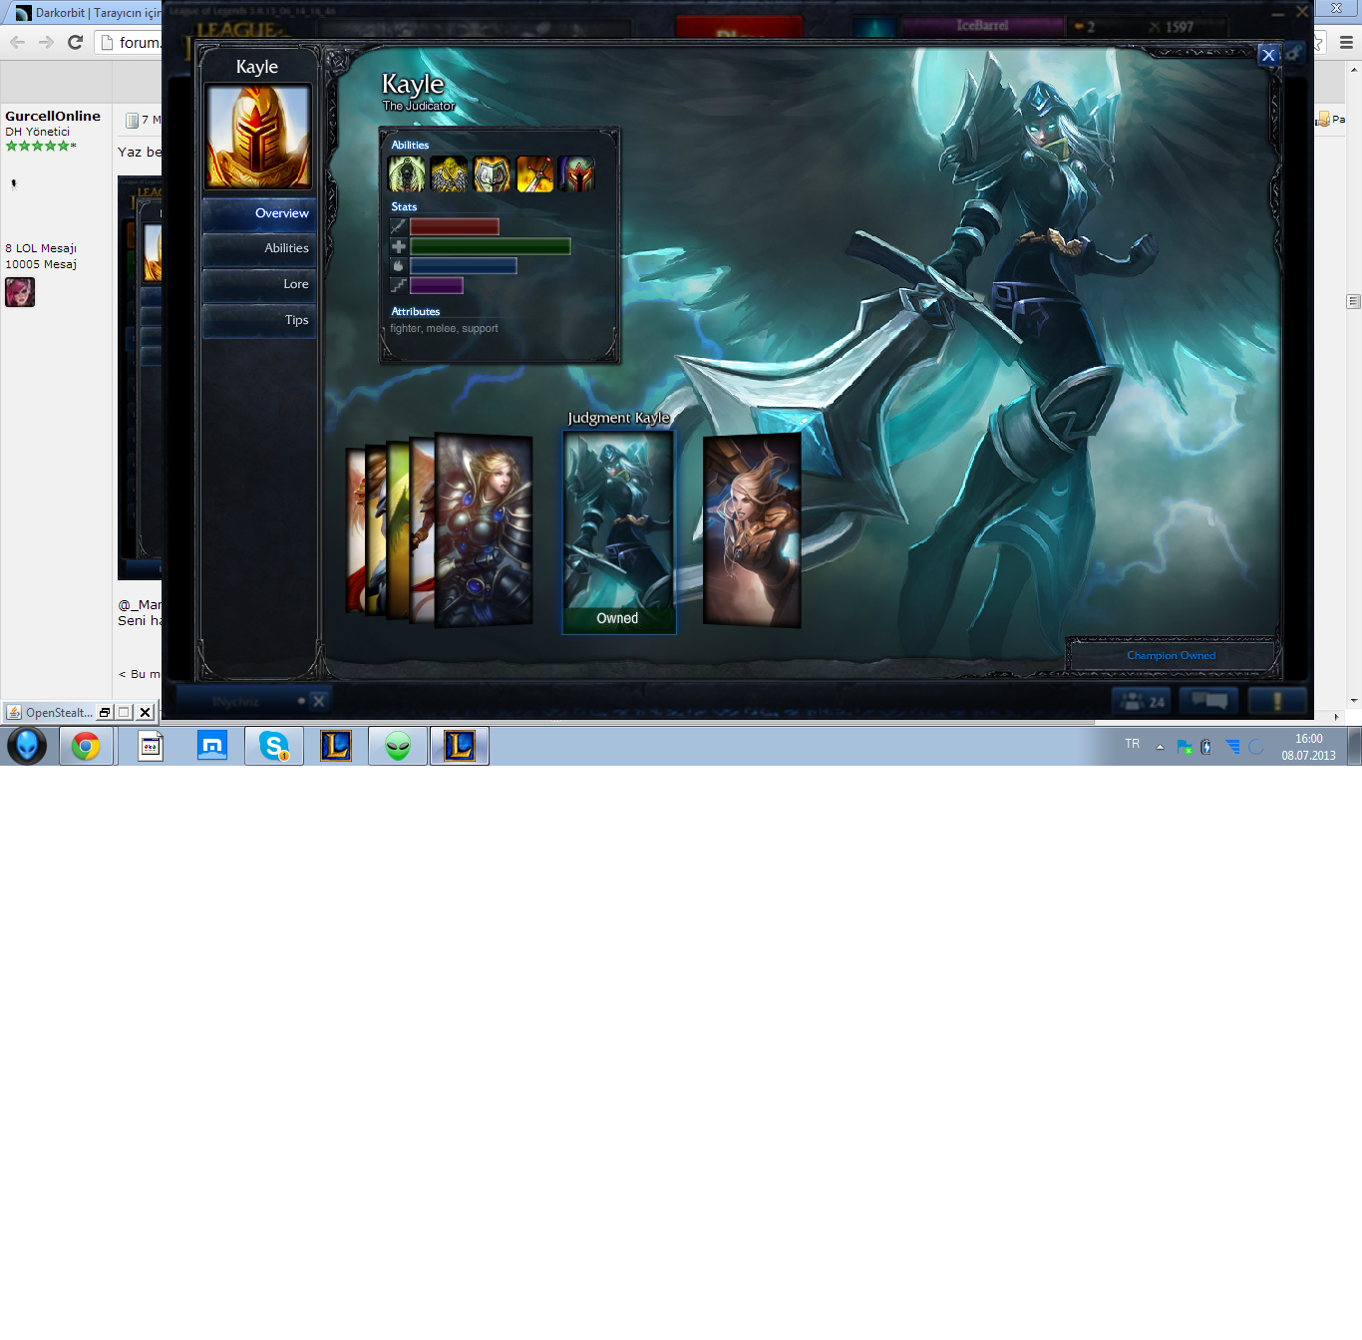Viewport: 1362px width, 1340px height.
Task: Click the defense plus-sign stat icon
Action: 398,246
